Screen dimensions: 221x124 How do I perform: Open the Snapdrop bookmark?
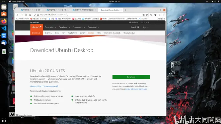pos(143,19)
